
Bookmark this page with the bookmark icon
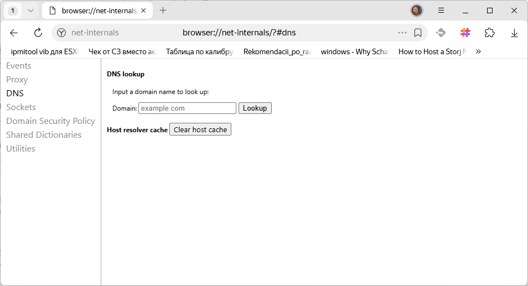[x=418, y=33]
